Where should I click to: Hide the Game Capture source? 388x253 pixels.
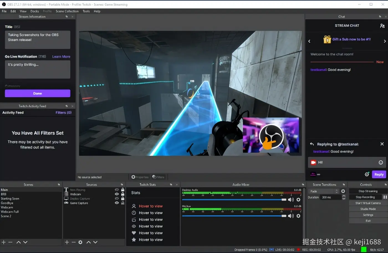click(x=117, y=203)
